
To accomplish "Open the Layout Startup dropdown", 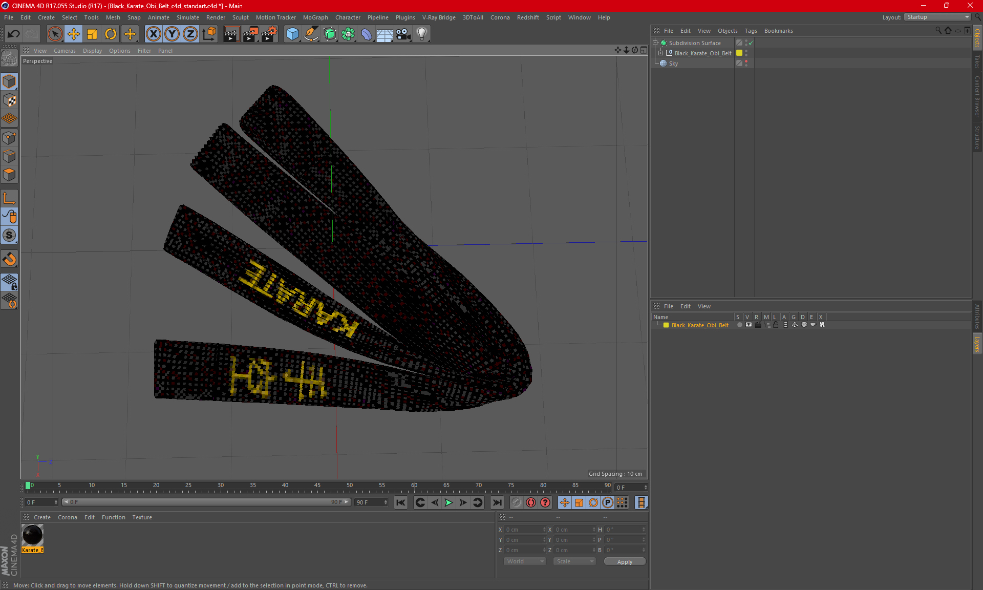I will [x=938, y=17].
